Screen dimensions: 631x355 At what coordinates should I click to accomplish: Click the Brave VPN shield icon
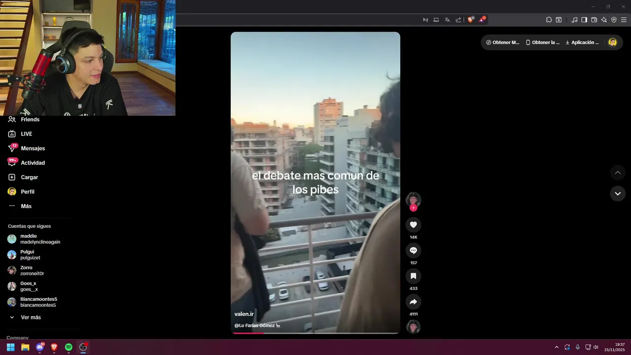614,20
